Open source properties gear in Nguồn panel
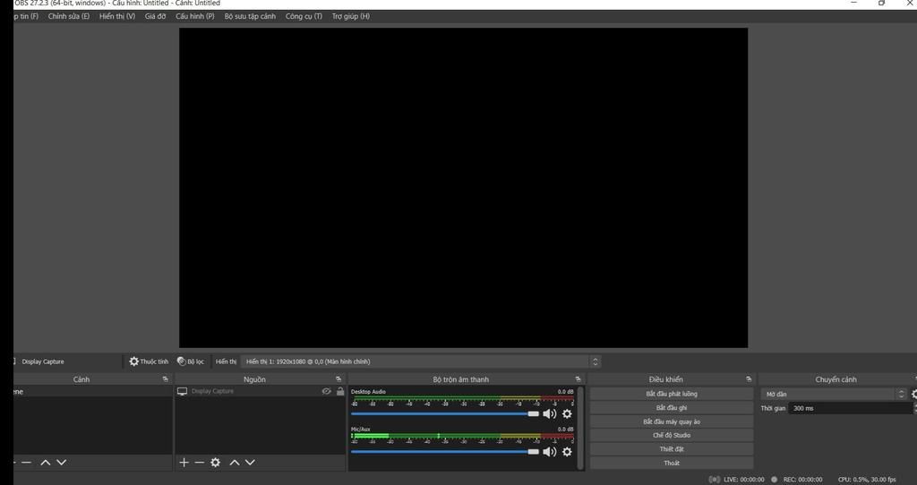917x485 pixels. 215,463
